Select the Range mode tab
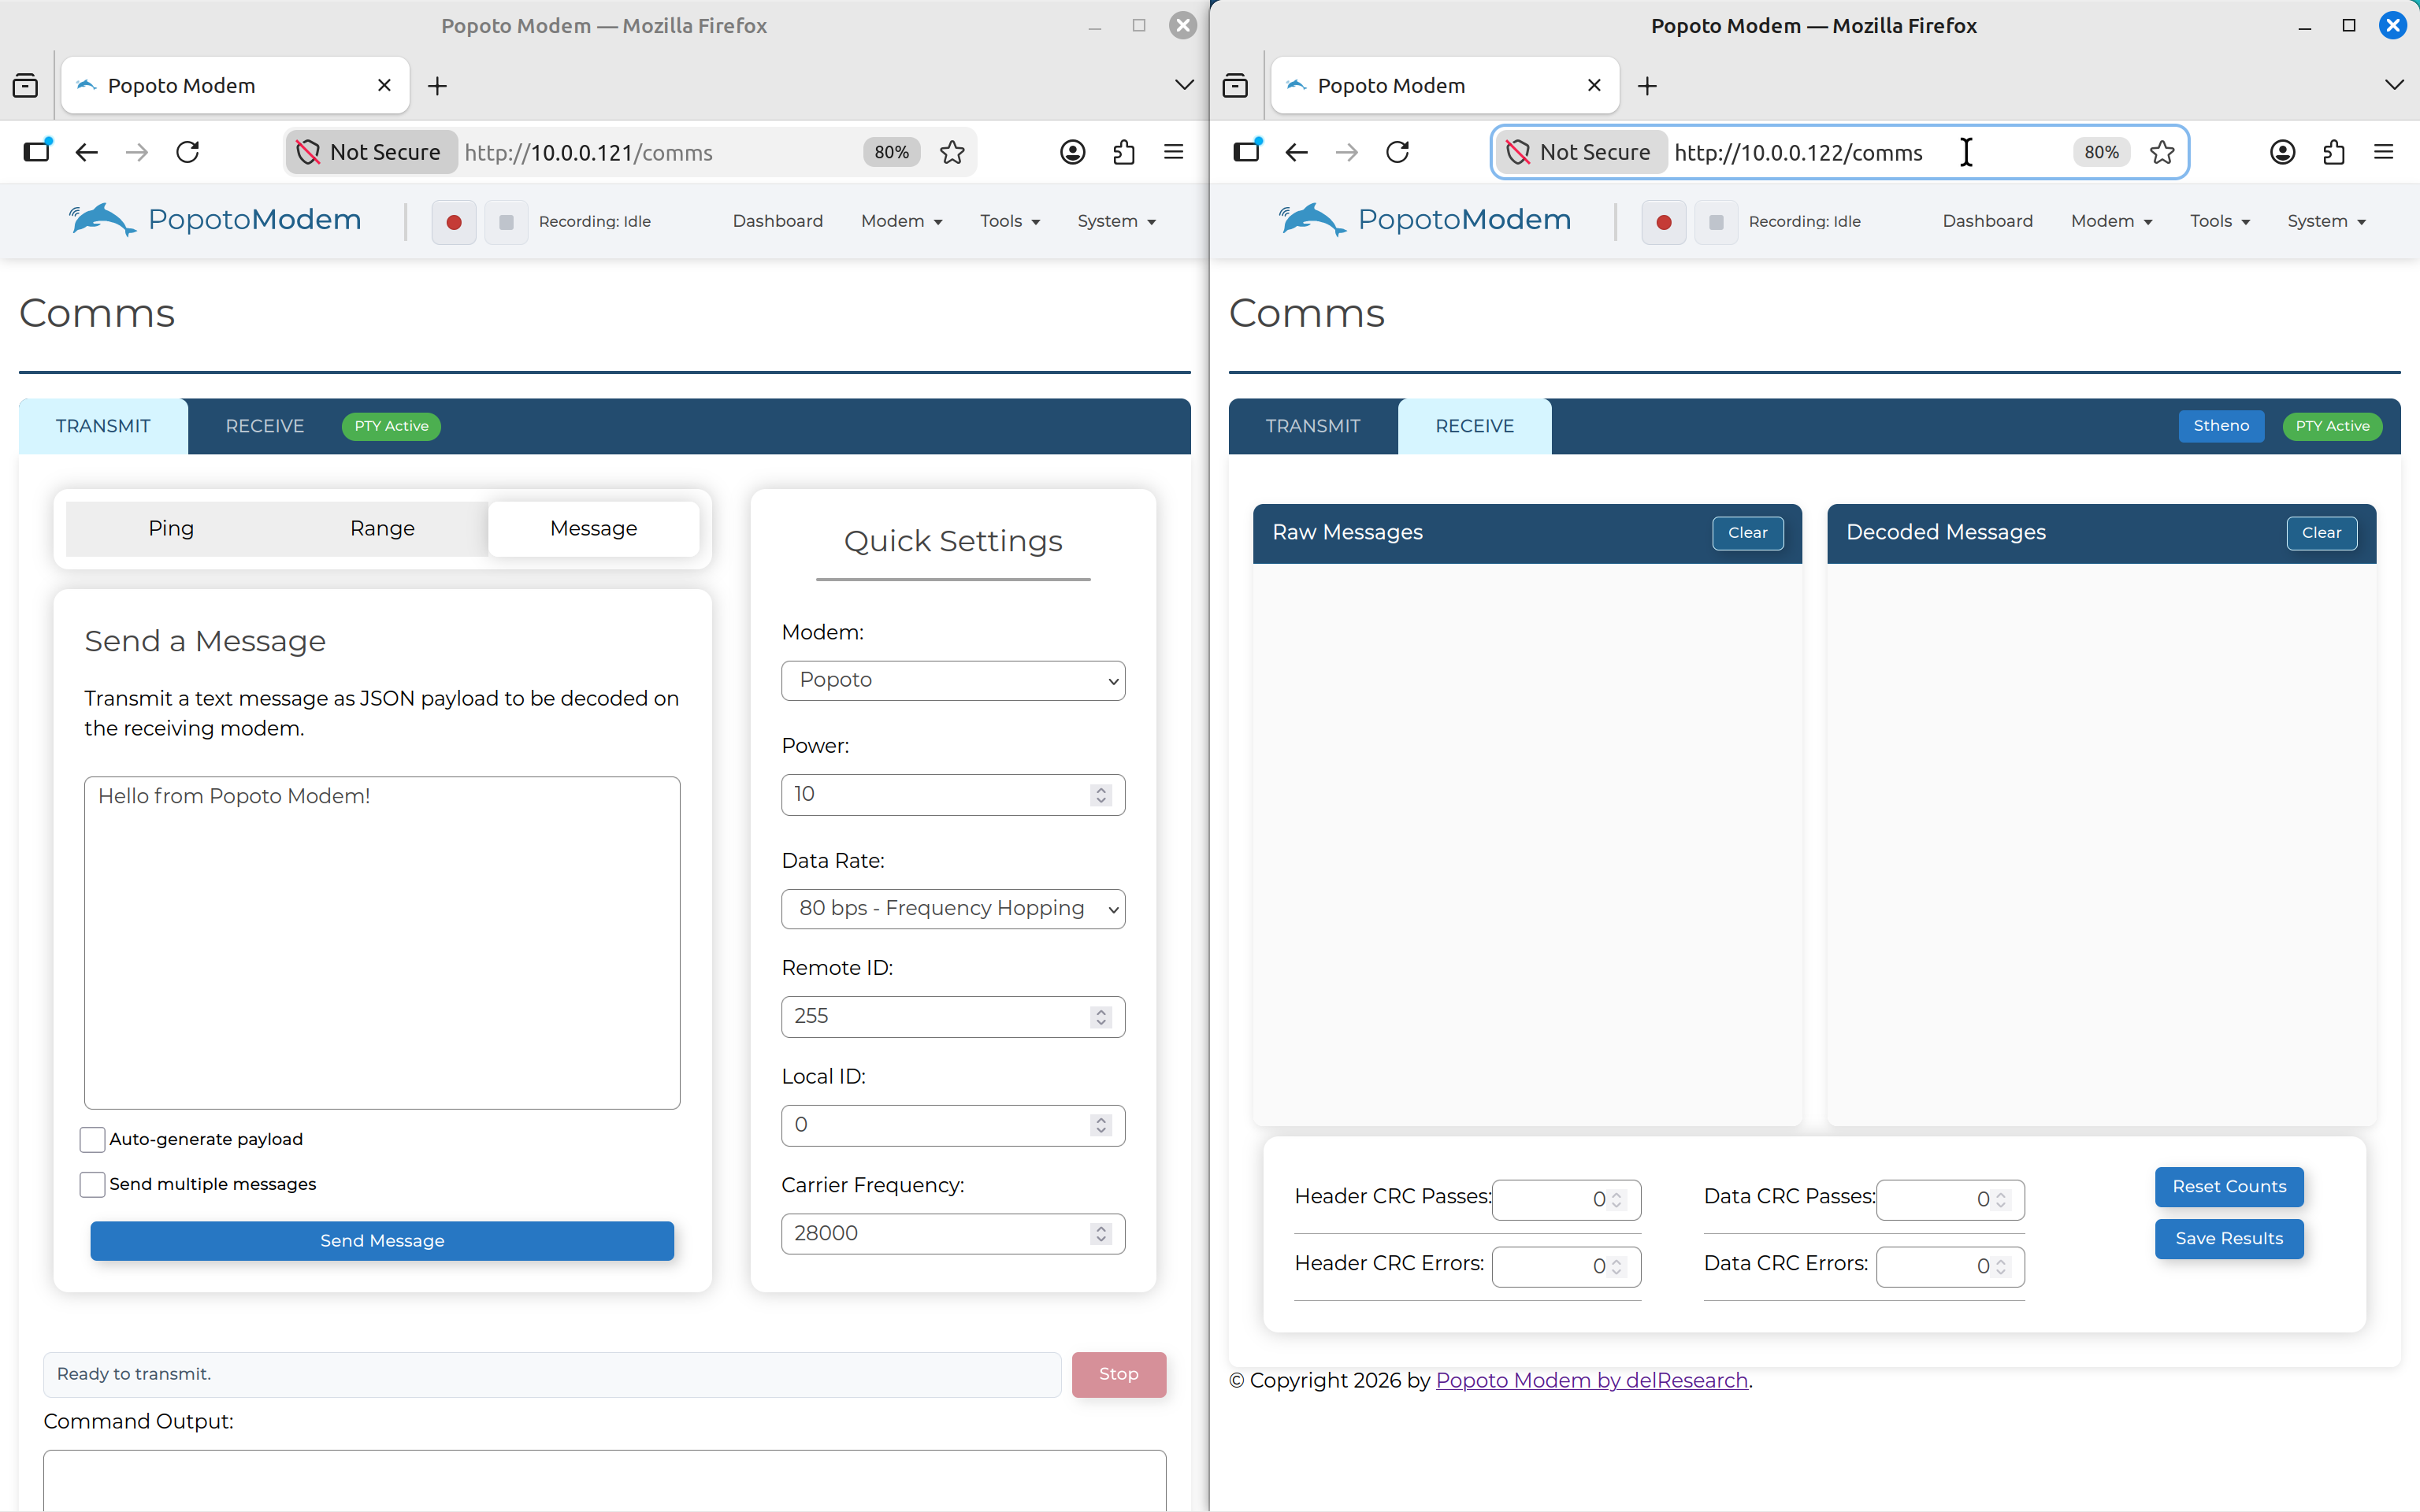The width and height of the screenshot is (2420, 1512). click(x=382, y=528)
